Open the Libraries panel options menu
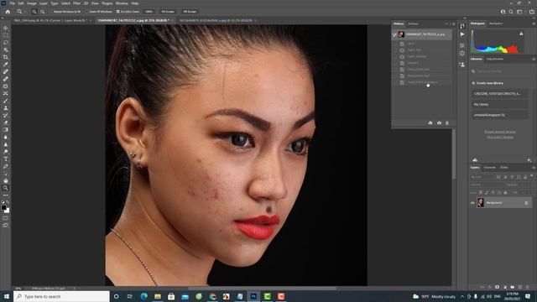Screen dimensions: 537x302 click(x=534, y=60)
